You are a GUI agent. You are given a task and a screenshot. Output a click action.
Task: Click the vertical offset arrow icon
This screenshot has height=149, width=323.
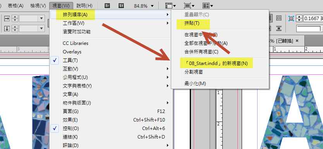pos(7,28)
